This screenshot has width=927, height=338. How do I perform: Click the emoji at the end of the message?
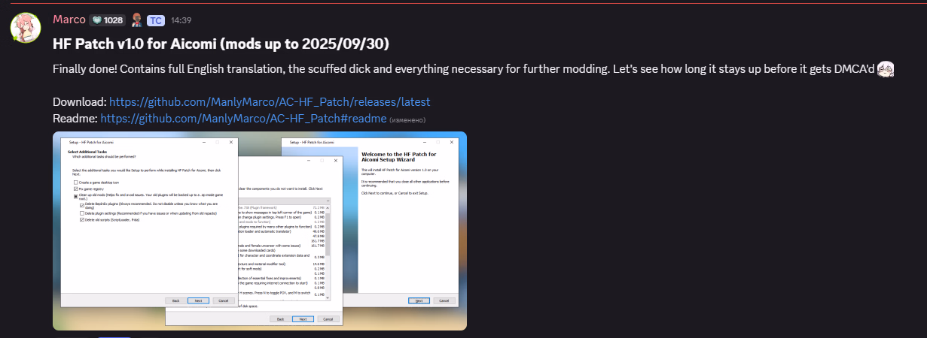click(886, 69)
